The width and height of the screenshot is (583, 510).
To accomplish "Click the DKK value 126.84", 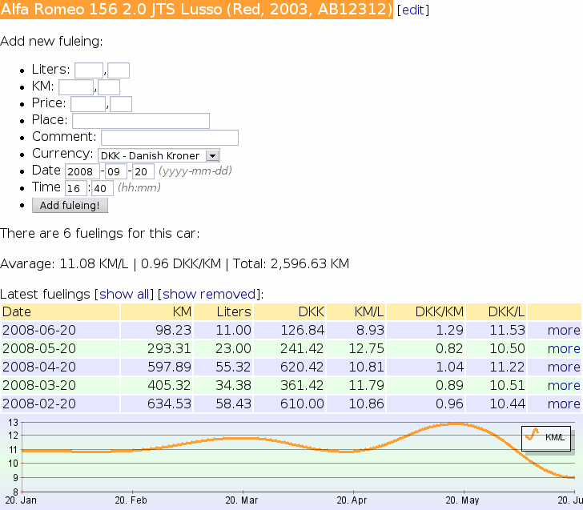I will tap(302, 330).
